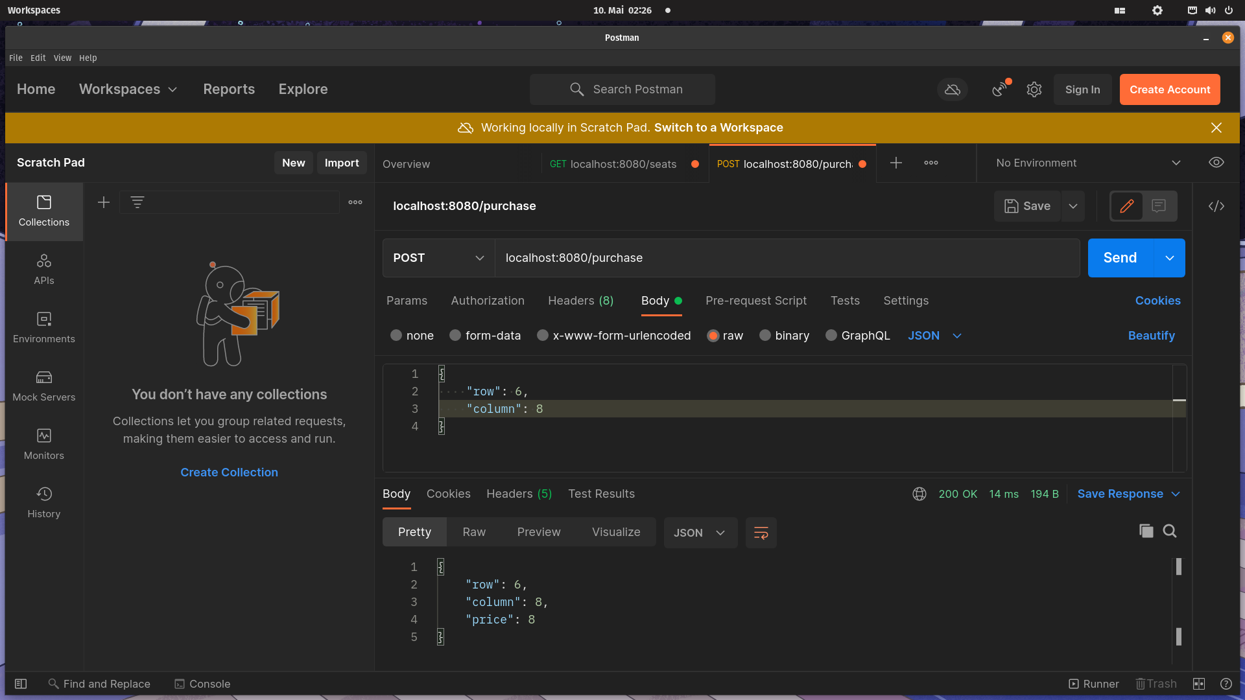1245x700 pixels.
Task: Open the POST method dropdown
Action: pos(439,258)
